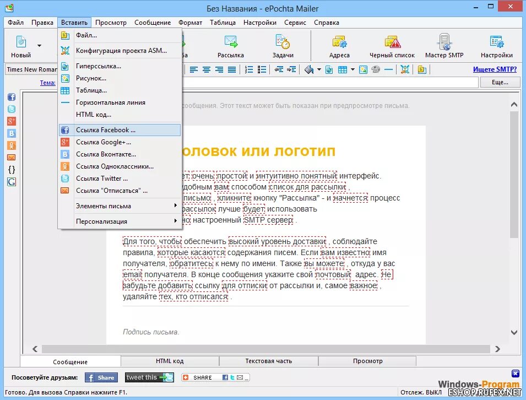Viewport: 526px width, 400px height.
Task: Click the ASM configuration toolbar icon
Action: [405, 69]
